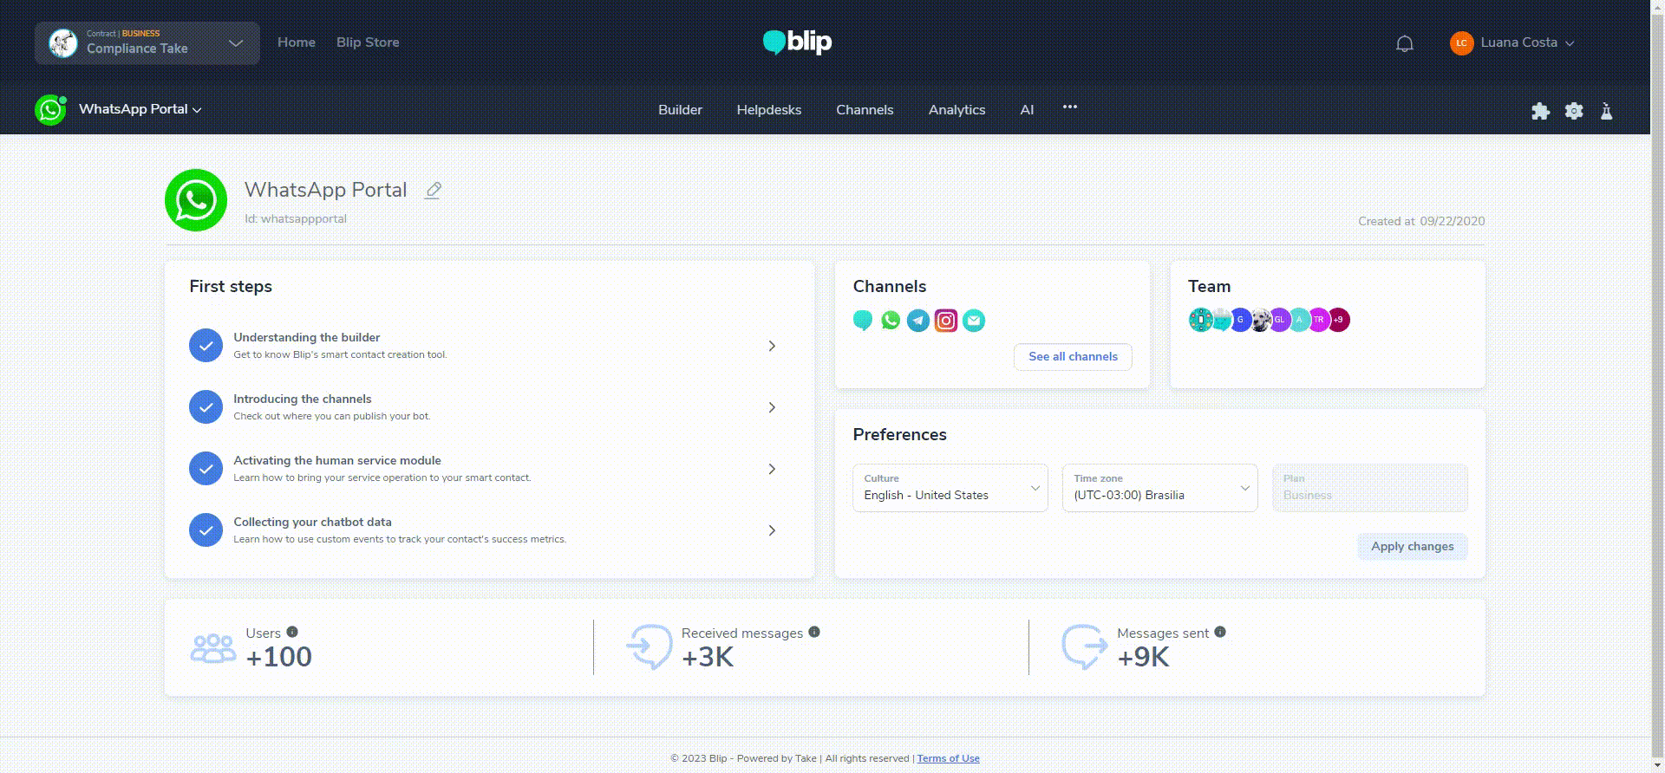Image resolution: width=1665 pixels, height=773 pixels.
Task: Click the +9 team members avatar
Action: [x=1339, y=320]
